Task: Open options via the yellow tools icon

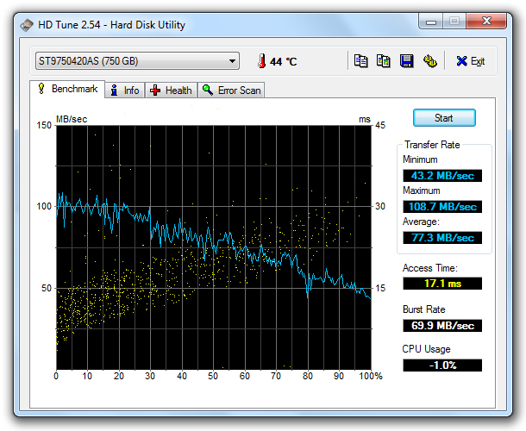Action: point(429,61)
